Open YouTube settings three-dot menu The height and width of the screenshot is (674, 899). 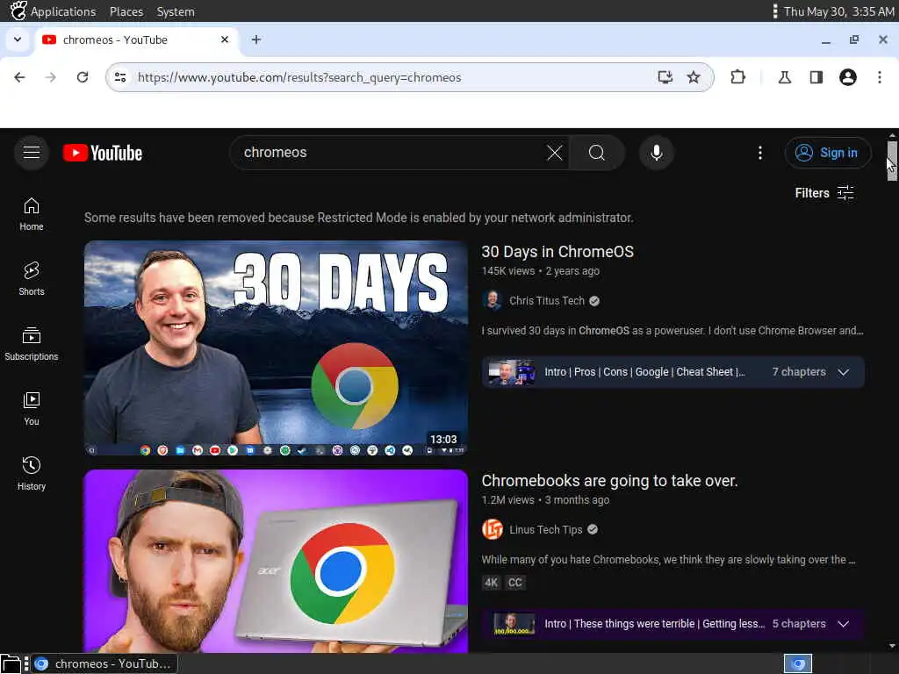pyautogui.click(x=759, y=153)
